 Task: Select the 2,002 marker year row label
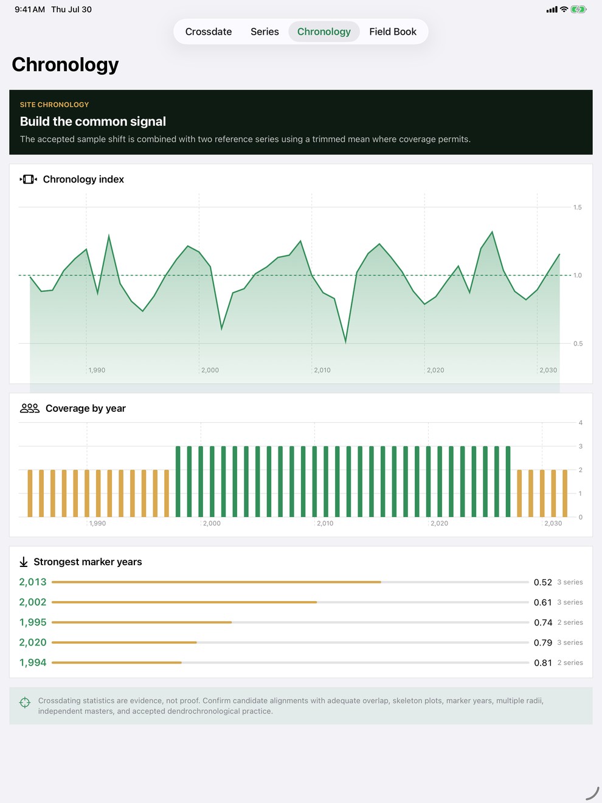33,602
